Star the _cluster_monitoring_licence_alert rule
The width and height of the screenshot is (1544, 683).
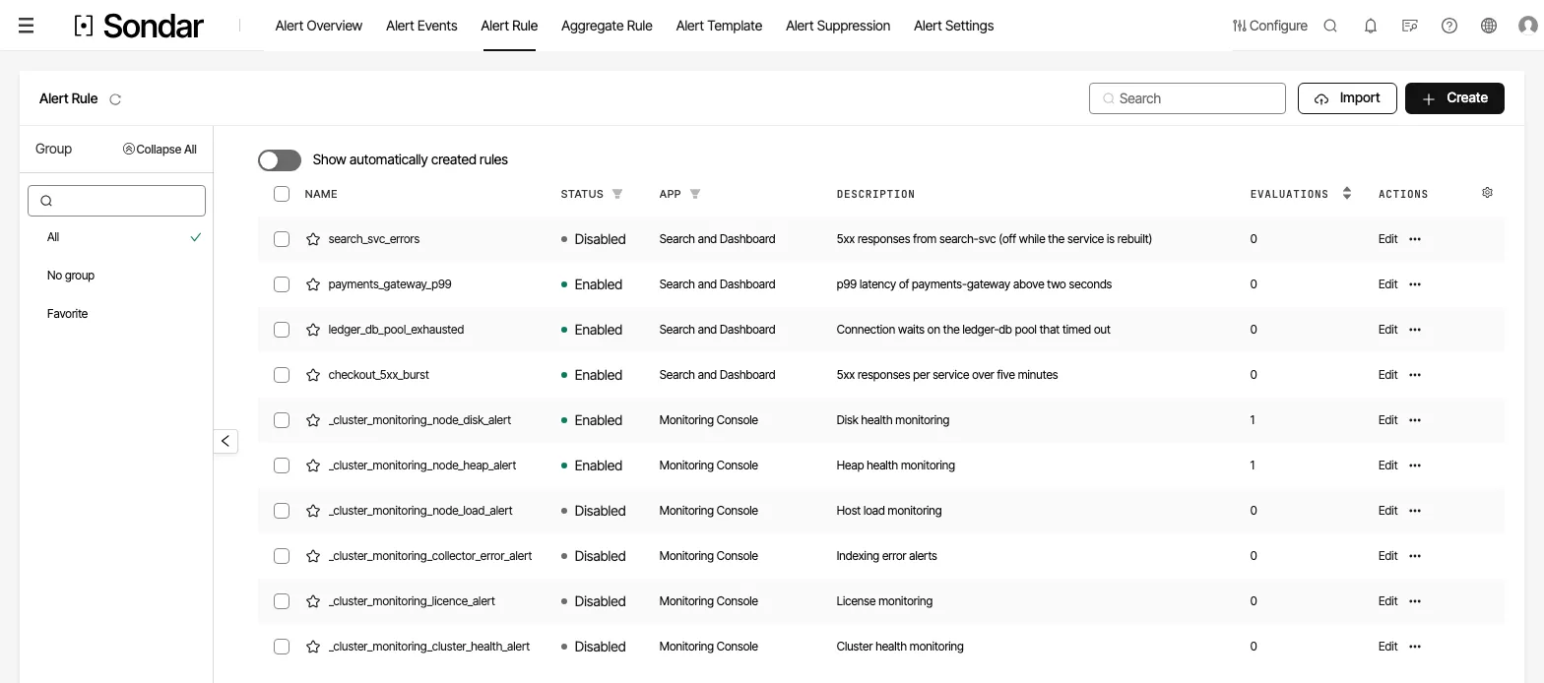(313, 601)
